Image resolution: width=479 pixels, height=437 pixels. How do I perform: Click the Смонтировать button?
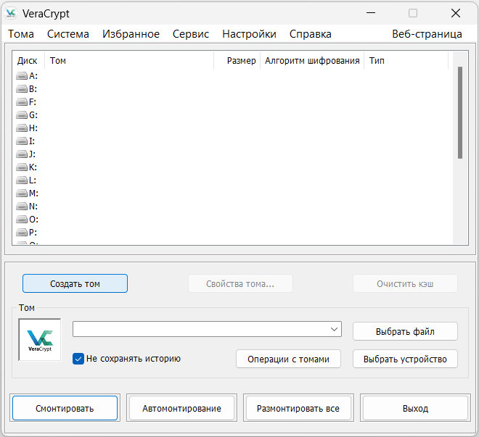coord(65,408)
